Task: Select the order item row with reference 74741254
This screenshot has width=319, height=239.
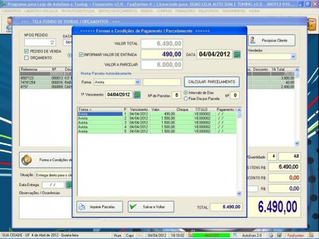Action: coord(46,82)
